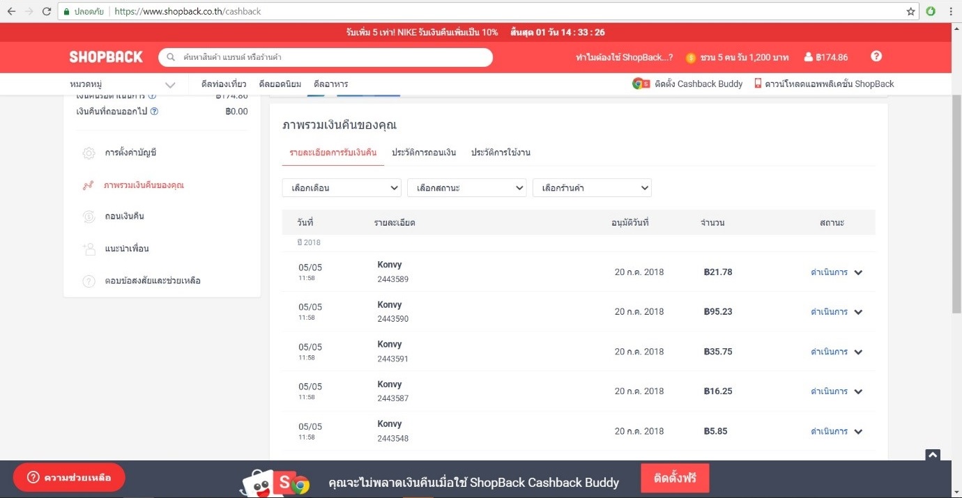Open the help question mark in header
Viewport: 962px width, 498px height.
coord(876,56)
